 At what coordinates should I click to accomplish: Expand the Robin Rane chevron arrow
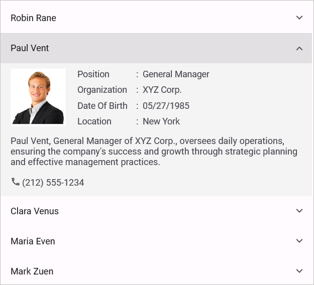[299, 18]
